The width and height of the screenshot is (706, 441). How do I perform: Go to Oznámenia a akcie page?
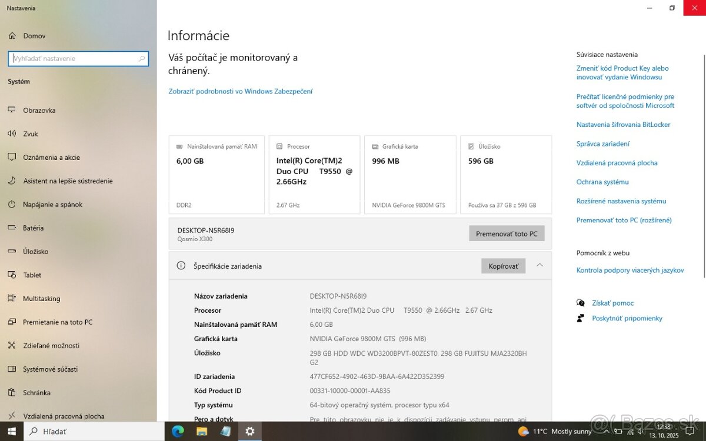coord(51,158)
